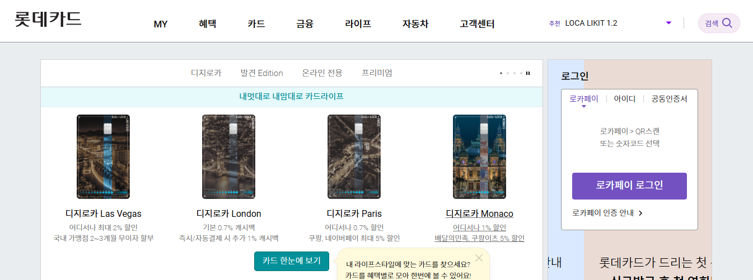Click the 디지로카 Paris card image
753x280 pixels.
354,156
